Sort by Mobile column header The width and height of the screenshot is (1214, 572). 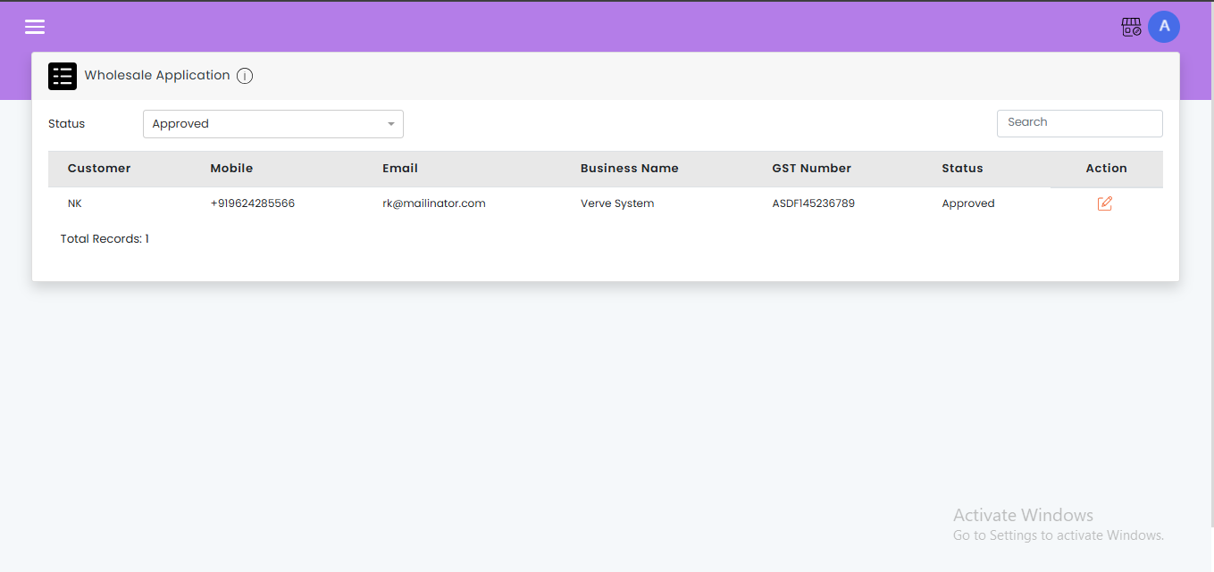231,169
